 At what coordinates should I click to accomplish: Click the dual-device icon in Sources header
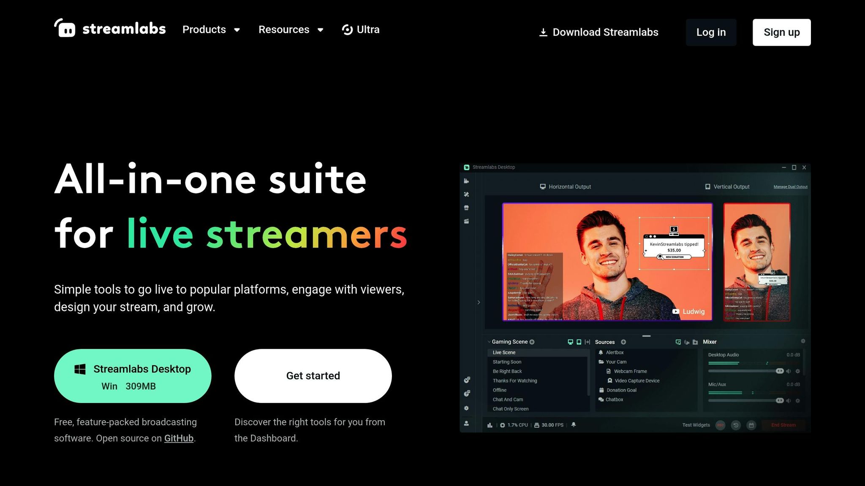pyautogui.click(x=678, y=342)
